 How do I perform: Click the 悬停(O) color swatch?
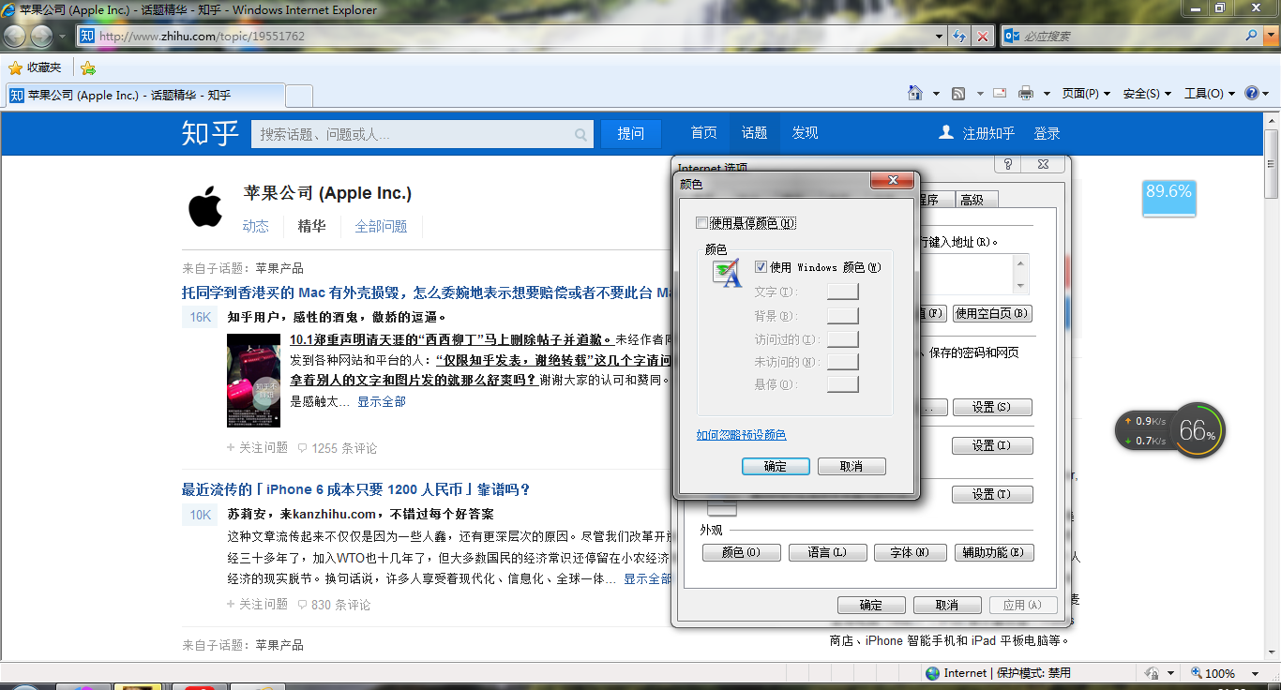843,384
